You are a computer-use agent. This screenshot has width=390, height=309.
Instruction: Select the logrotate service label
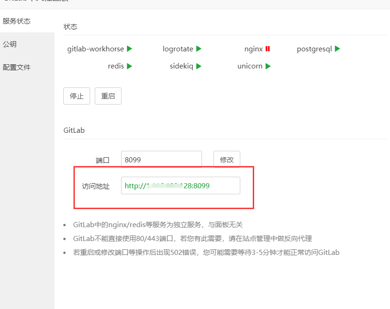pos(178,49)
